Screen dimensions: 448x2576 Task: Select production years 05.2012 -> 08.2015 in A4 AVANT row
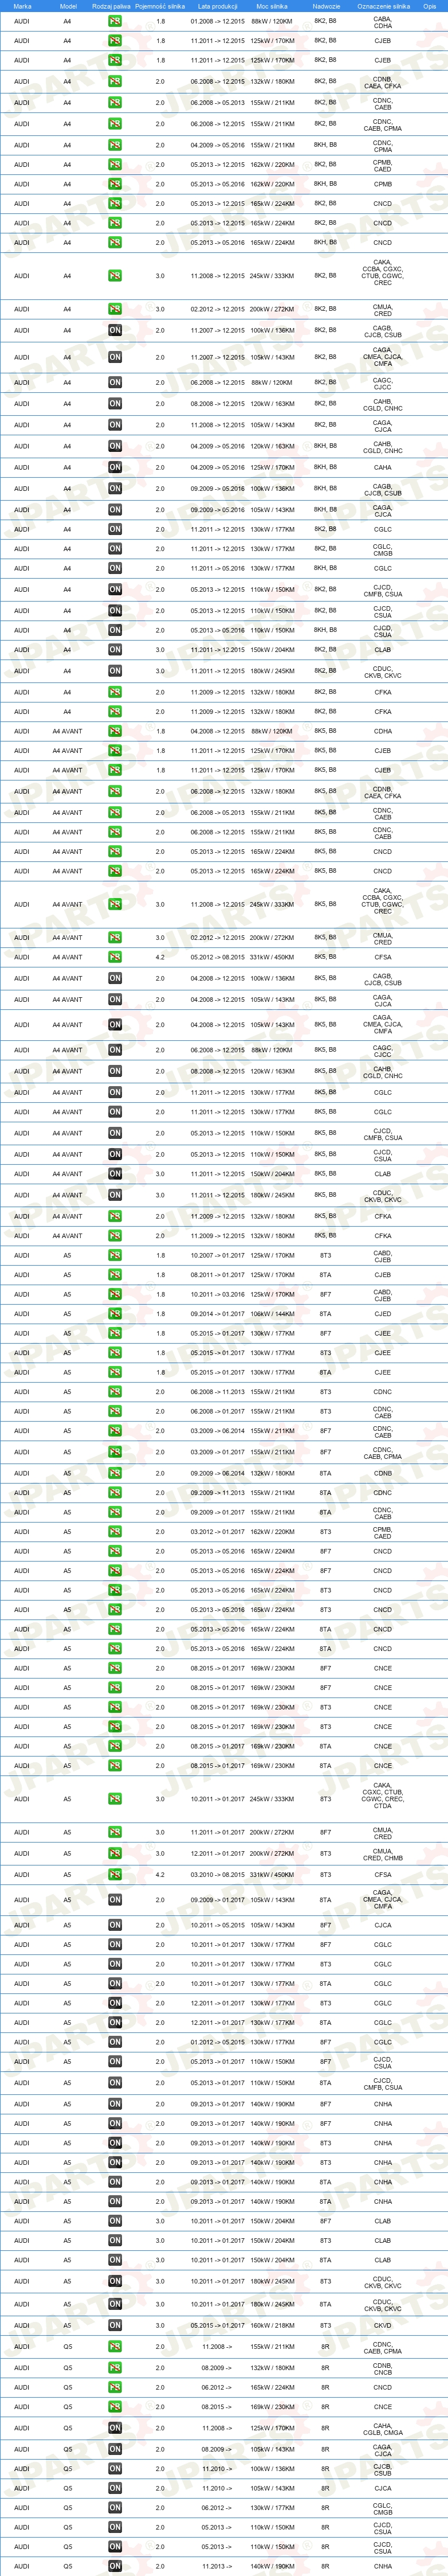218,957
